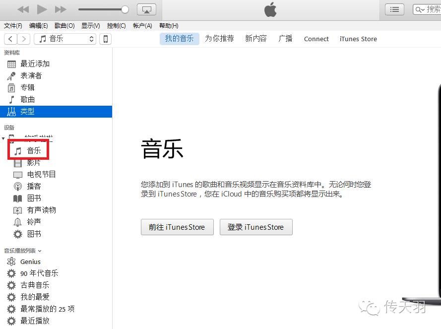Open the 歌曲(O) menu
Image resolution: width=441 pixels, height=329 pixels.
pyautogui.click(x=64, y=26)
